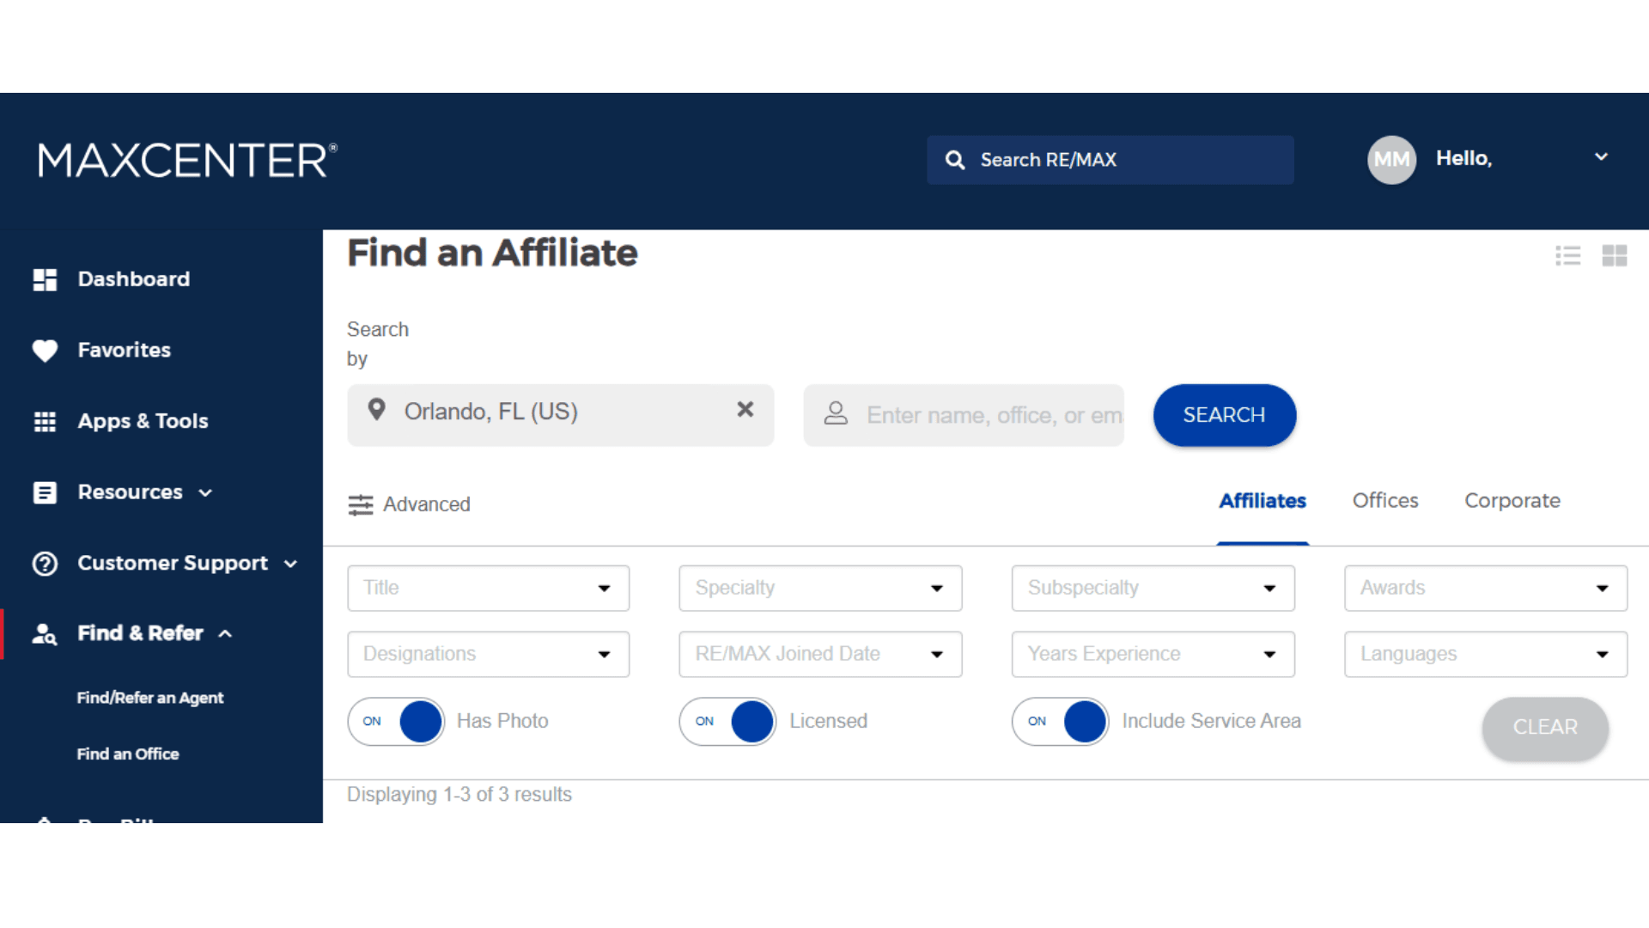The height and width of the screenshot is (928, 1649).
Task: Click the person icon in name field
Action: tap(836, 414)
